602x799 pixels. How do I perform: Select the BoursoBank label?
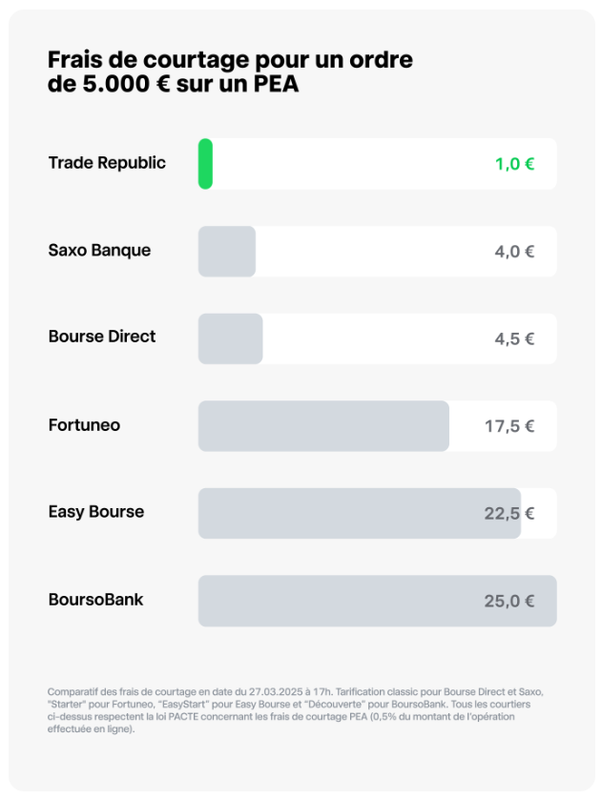95,600
